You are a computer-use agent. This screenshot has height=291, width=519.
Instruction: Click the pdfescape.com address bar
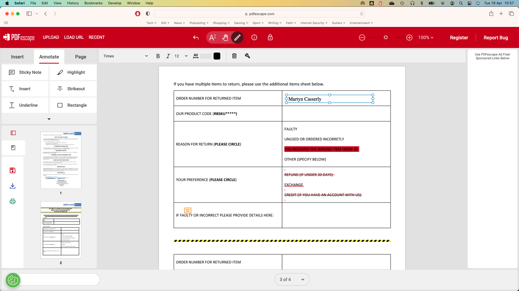tap(259, 14)
